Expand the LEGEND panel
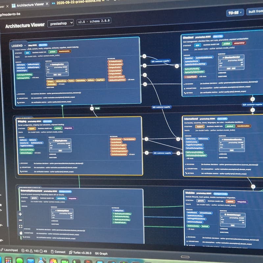 18,46
